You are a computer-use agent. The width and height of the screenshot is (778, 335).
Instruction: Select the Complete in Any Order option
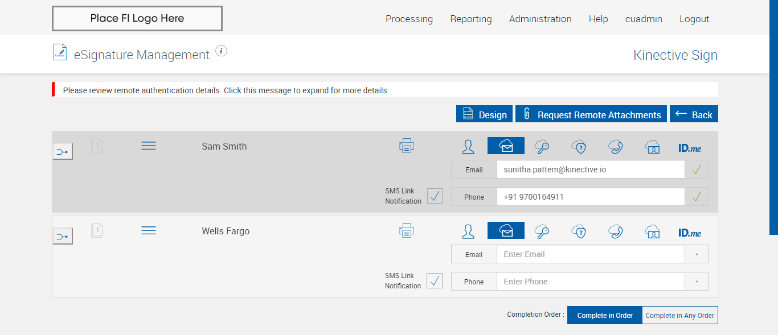point(679,315)
